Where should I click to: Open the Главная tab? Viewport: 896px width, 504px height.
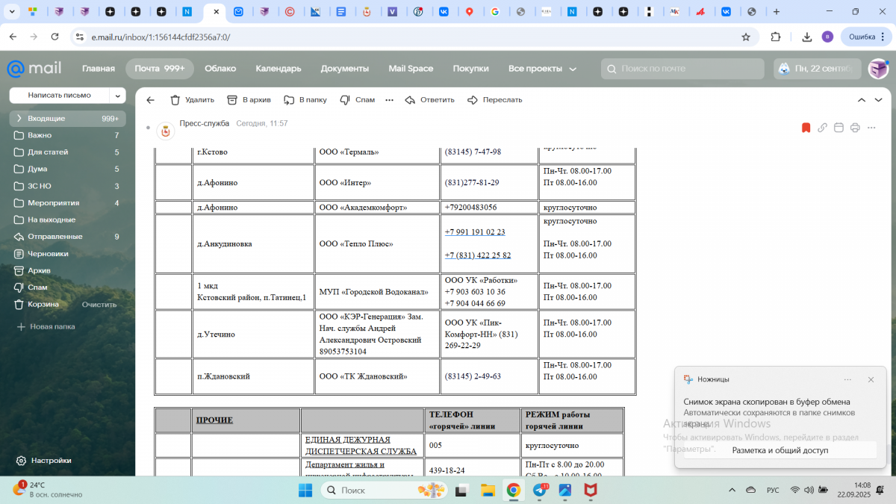tap(99, 69)
